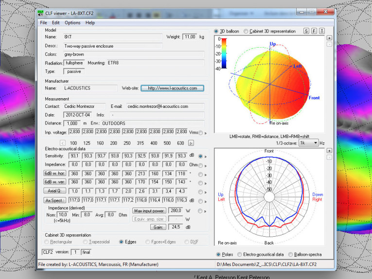Open the l-acoustics.com web-site link
The height and width of the screenshot is (279, 372).
(172, 88)
